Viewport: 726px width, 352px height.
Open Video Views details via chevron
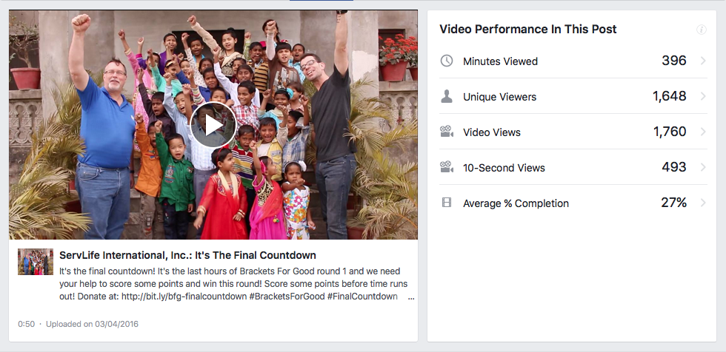(702, 132)
